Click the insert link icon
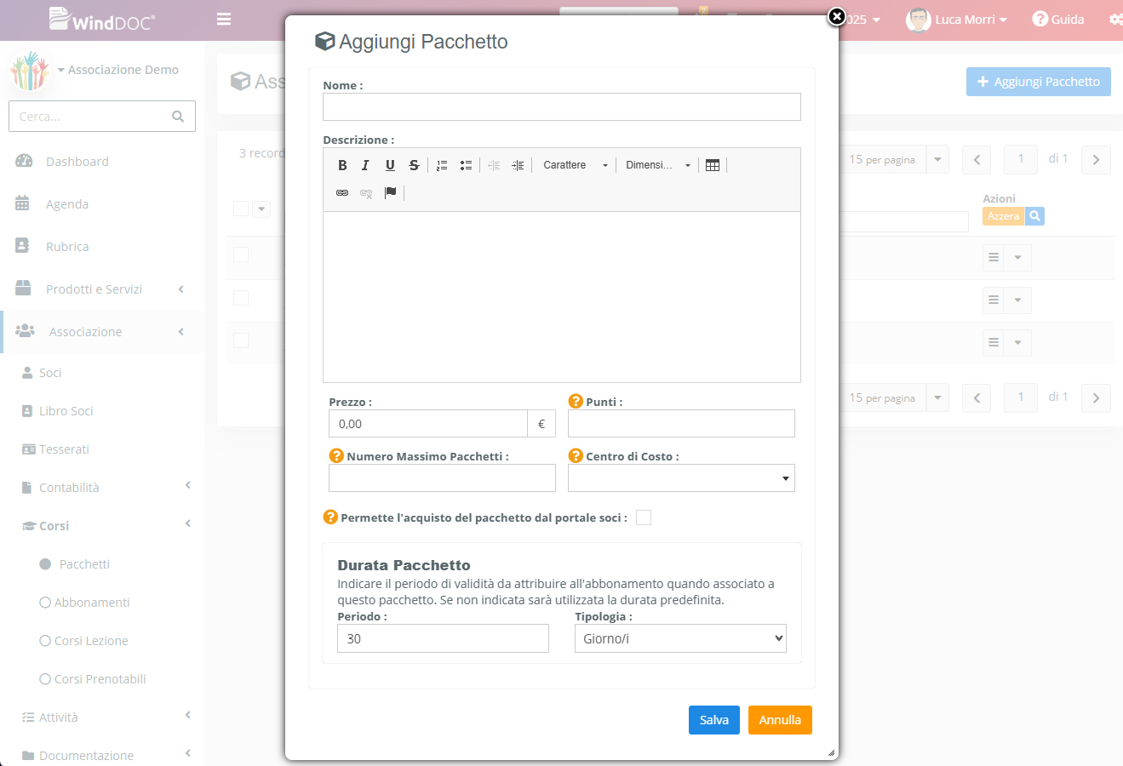Viewport: 1123px width, 766px height. (342, 192)
